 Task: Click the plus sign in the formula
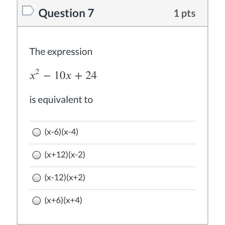(x=78, y=76)
